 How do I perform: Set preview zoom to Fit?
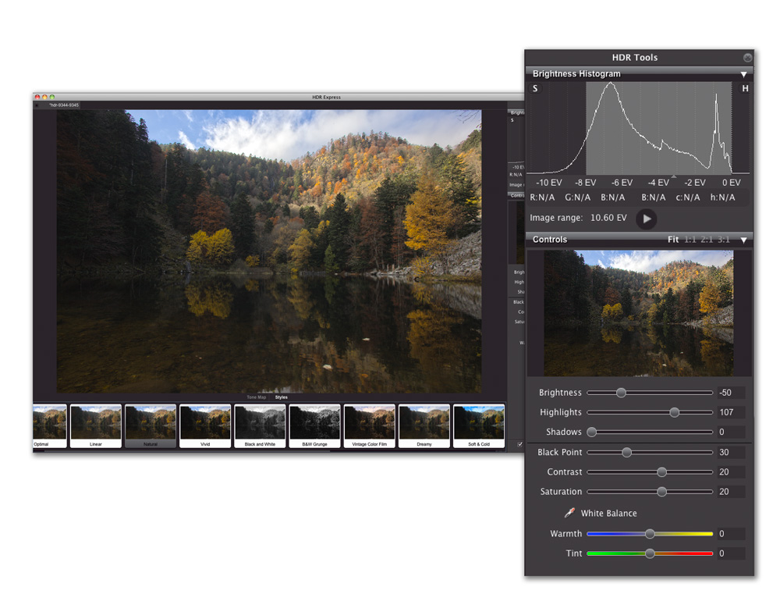[x=672, y=240]
